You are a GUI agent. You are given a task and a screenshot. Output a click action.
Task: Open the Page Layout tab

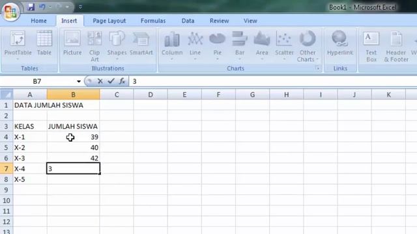pos(109,21)
